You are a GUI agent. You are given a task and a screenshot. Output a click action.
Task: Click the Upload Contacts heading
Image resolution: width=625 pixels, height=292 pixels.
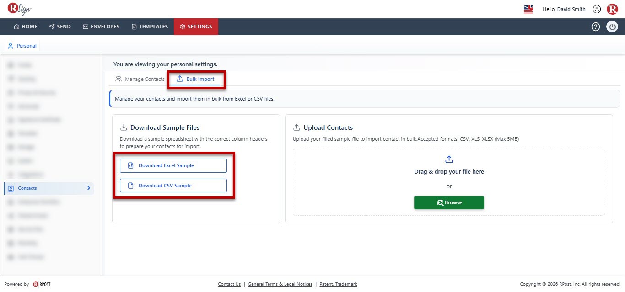329,127
